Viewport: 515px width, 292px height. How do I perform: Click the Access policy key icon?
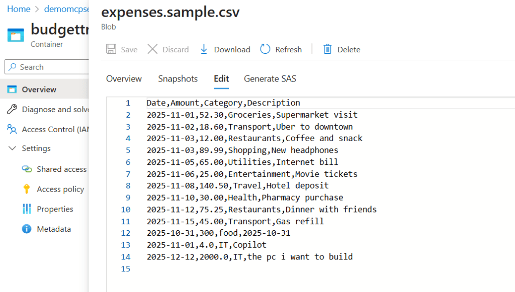(x=27, y=189)
